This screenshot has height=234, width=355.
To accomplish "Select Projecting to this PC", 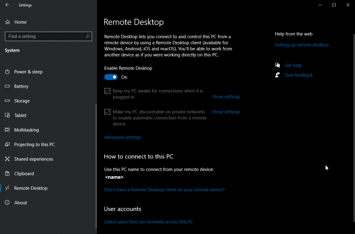I will click(34, 145).
